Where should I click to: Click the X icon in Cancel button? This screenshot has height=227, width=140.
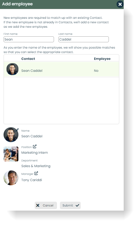[x=38, y=205]
